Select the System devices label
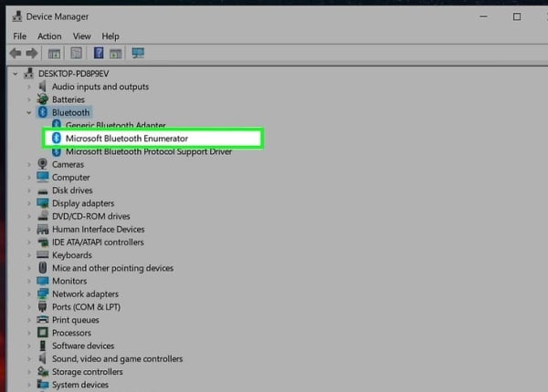 (x=80, y=385)
